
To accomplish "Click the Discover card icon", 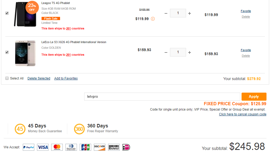I will tap(99, 147).
